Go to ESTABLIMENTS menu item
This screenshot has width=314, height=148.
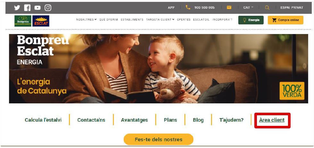[132, 20]
